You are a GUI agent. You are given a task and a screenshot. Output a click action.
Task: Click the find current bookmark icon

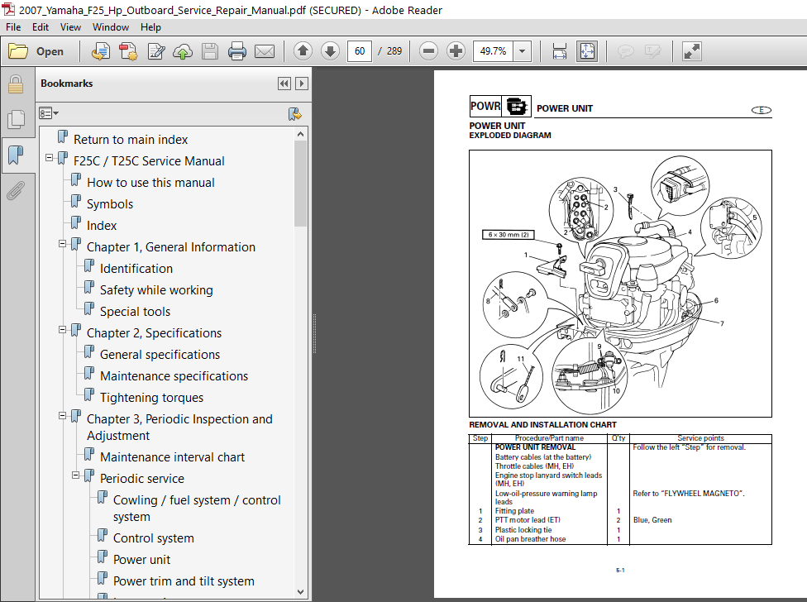pos(295,114)
